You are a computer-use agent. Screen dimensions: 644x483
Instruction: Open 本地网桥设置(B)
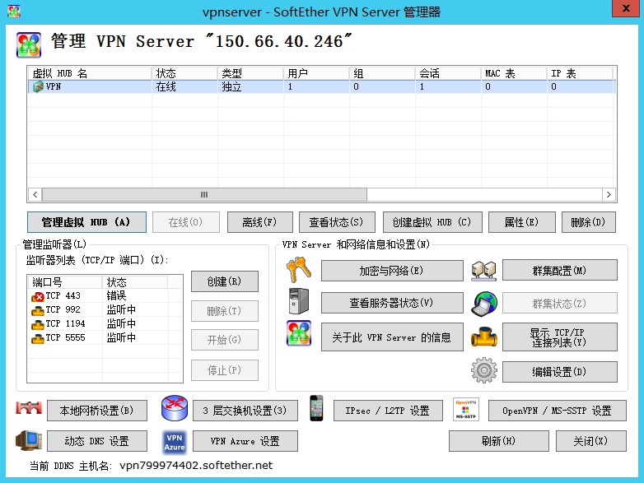(97, 411)
